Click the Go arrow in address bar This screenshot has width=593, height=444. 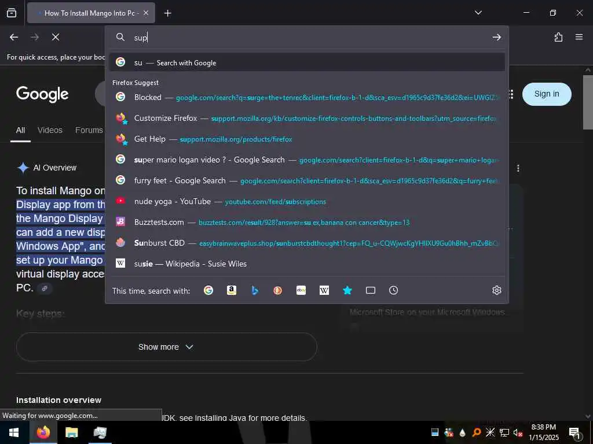coord(496,37)
